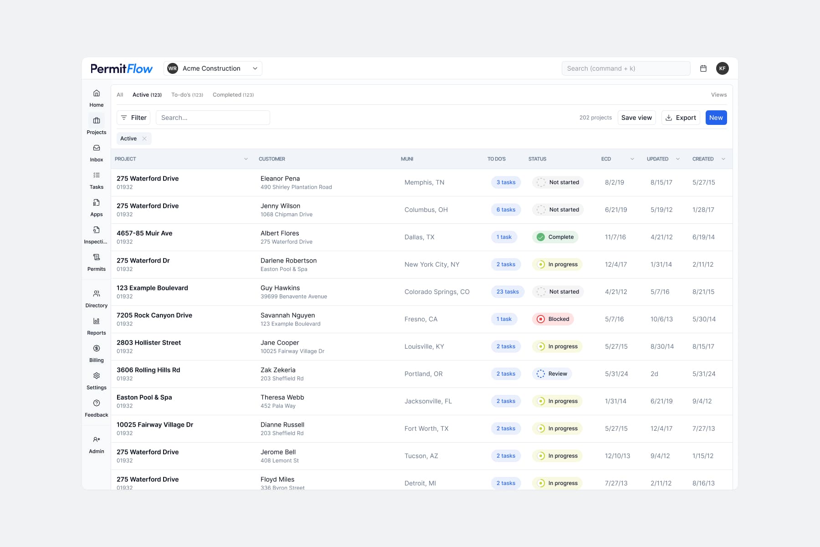
Task: Open the ECD column sort dropdown
Action: pyautogui.click(x=632, y=159)
